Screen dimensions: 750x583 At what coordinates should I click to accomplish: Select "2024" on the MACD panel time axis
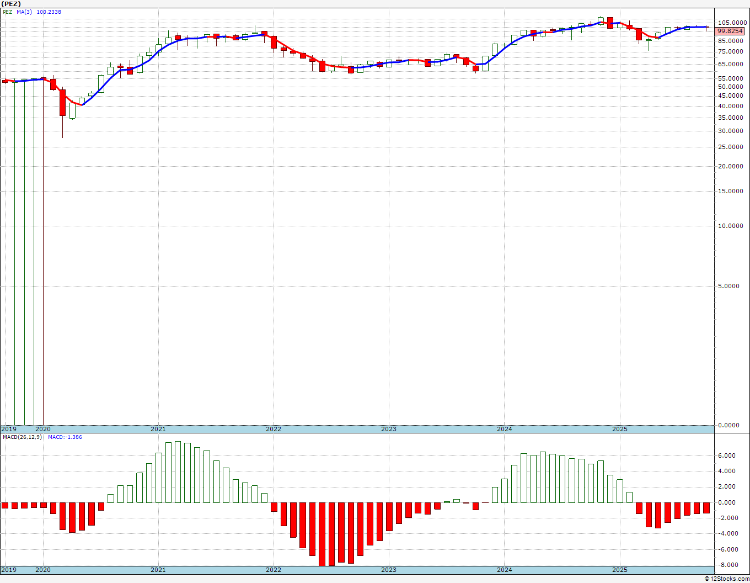(504, 570)
